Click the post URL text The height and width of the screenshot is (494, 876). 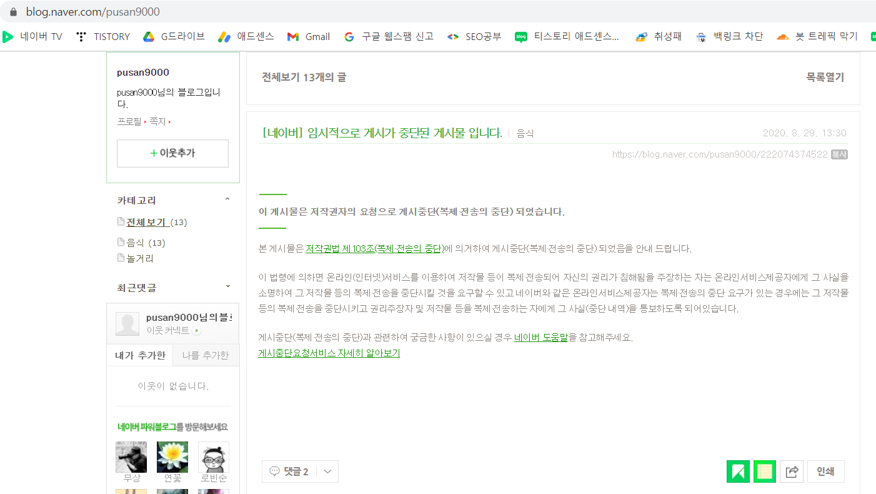pyautogui.click(x=720, y=154)
